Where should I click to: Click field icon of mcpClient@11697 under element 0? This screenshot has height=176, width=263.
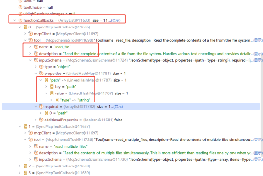pyautogui.click(x=30, y=34)
